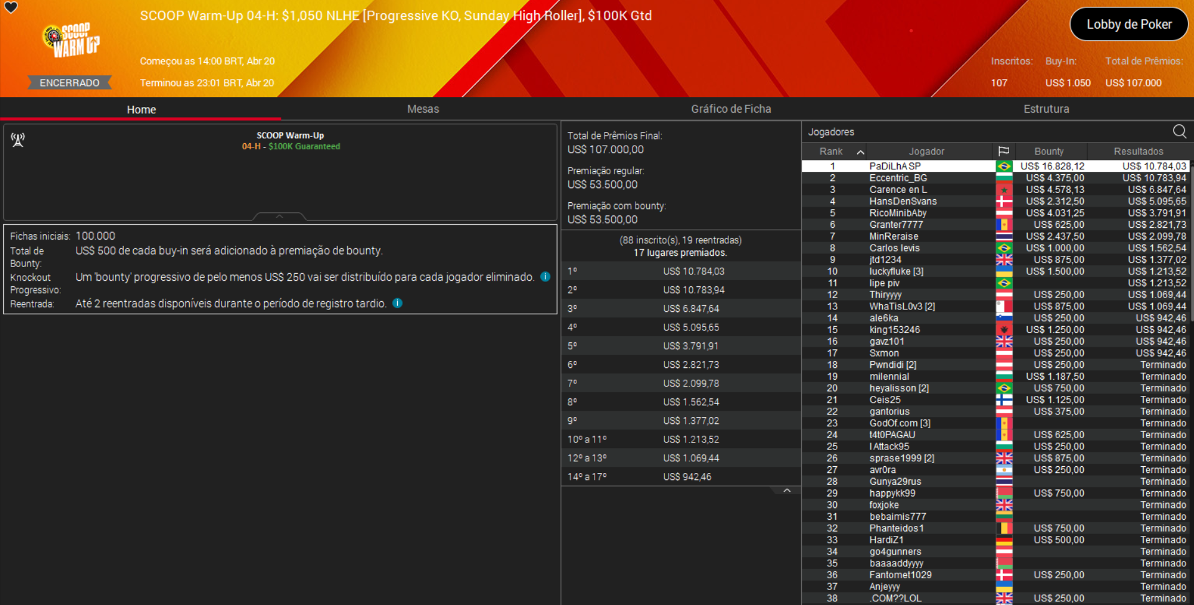
Task: Click the Brazil flag beside Carlos levis
Action: pyautogui.click(x=1004, y=248)
